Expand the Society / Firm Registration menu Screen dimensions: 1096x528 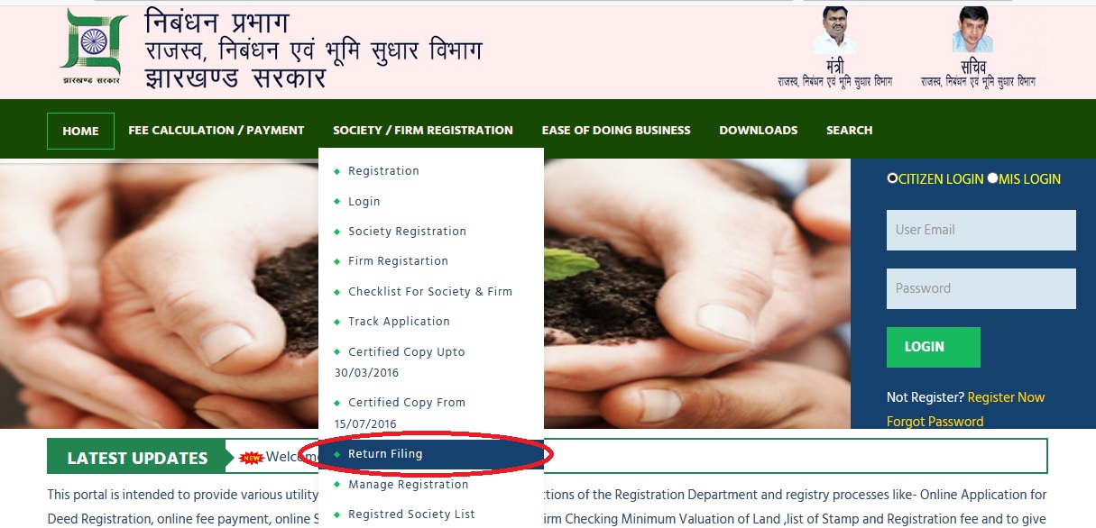pos(422,131)
